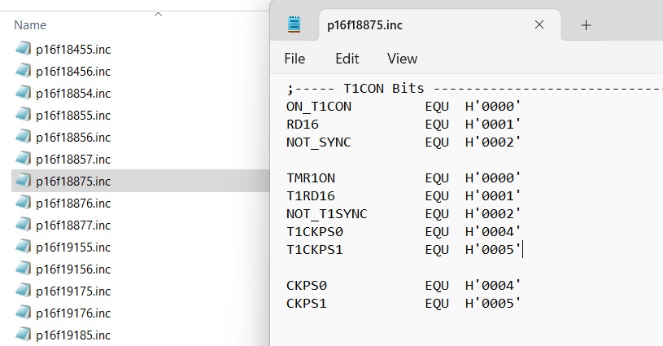Click the p16f18857.inc file icon

23,159
